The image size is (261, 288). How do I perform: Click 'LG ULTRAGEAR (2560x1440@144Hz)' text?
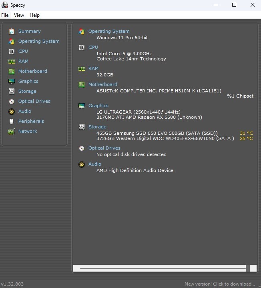(139, 112)
